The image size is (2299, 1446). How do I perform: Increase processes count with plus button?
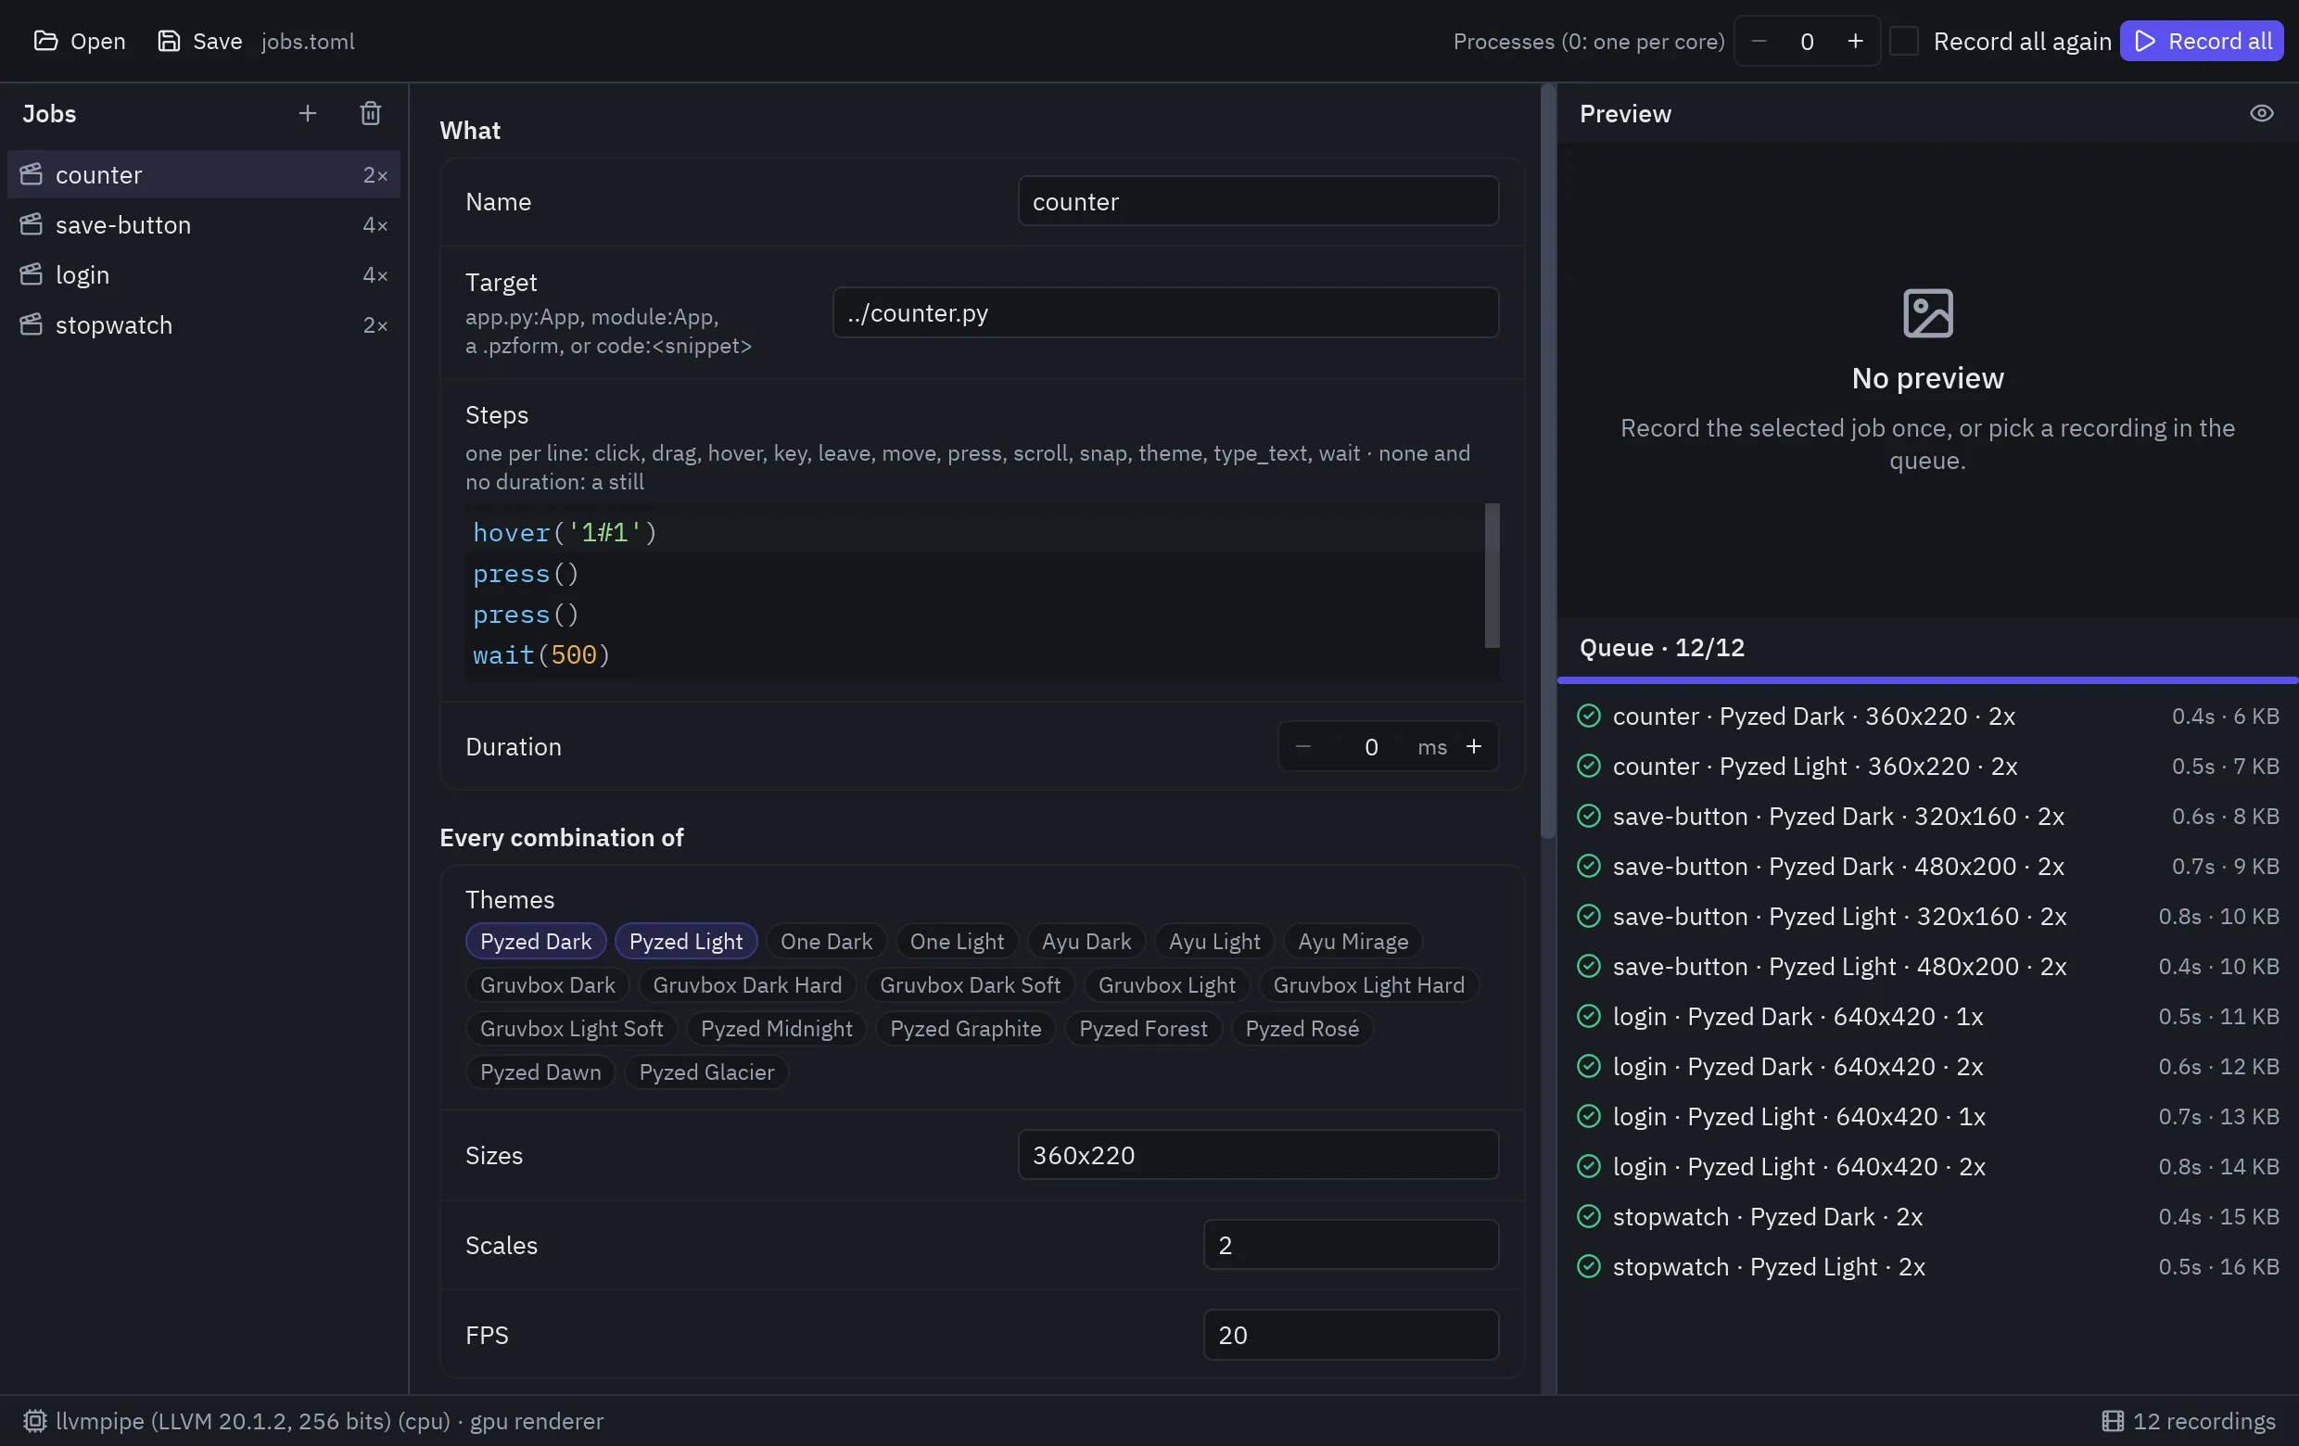1855,41
